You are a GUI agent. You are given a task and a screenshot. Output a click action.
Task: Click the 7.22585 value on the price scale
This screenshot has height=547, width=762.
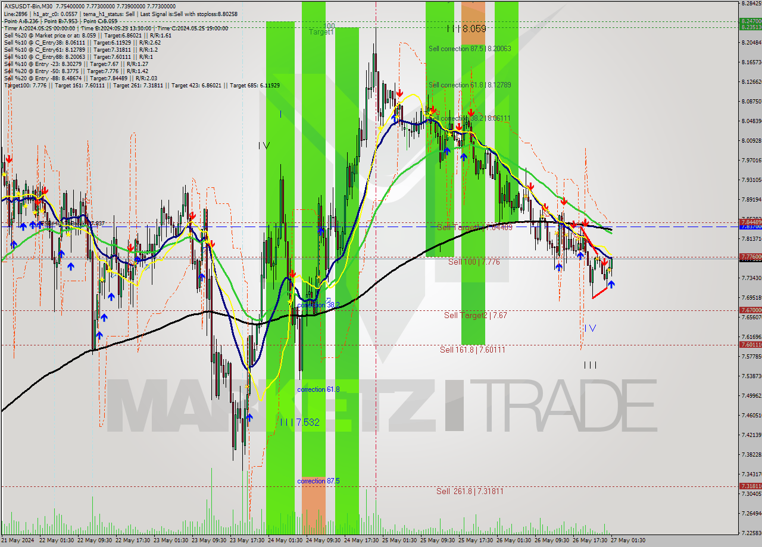(x=751, y=533)
